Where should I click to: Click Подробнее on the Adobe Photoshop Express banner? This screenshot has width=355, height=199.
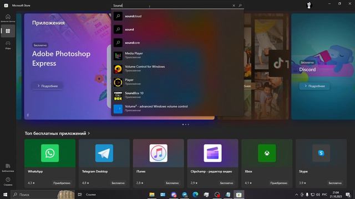(47, 86)
